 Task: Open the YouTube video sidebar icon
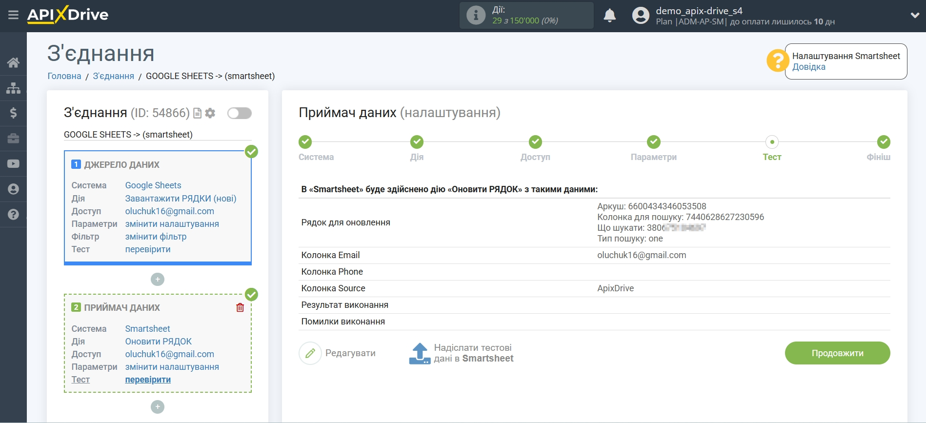pos(13,164)
